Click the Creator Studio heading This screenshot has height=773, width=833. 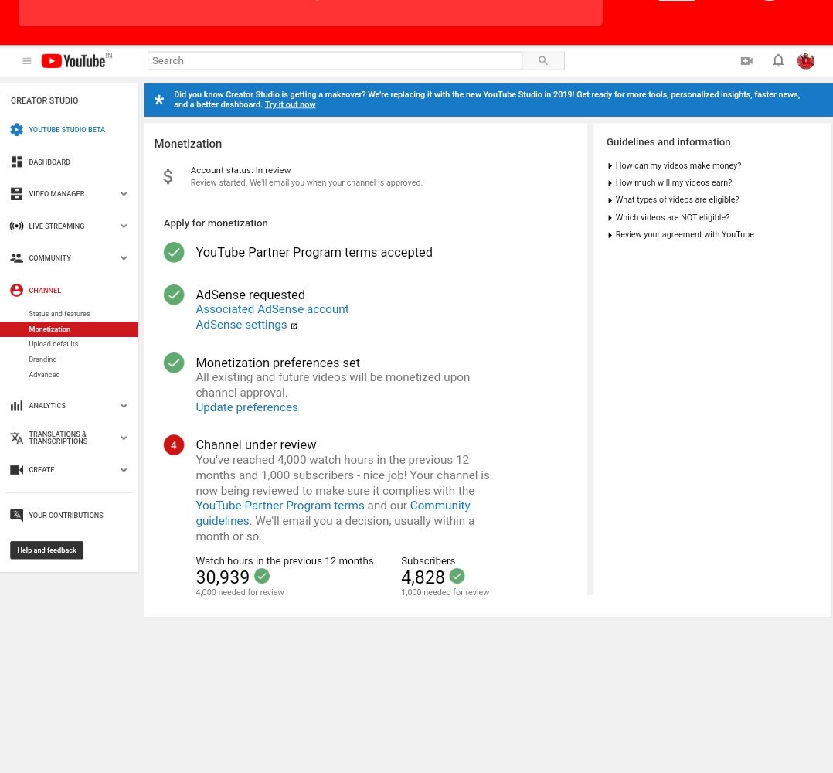45,101
